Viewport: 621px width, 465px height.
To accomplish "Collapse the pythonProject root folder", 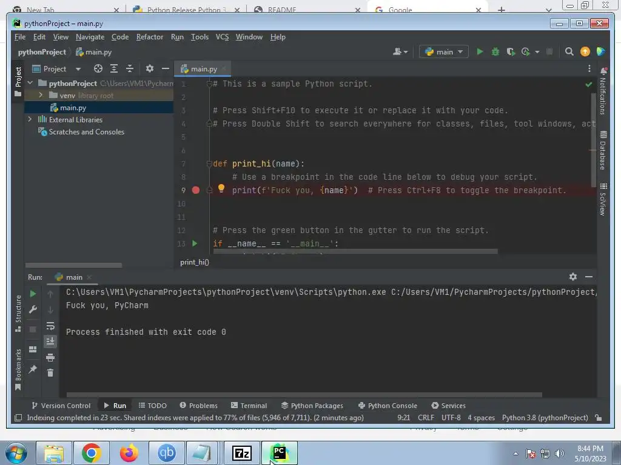I will (30, 83).
